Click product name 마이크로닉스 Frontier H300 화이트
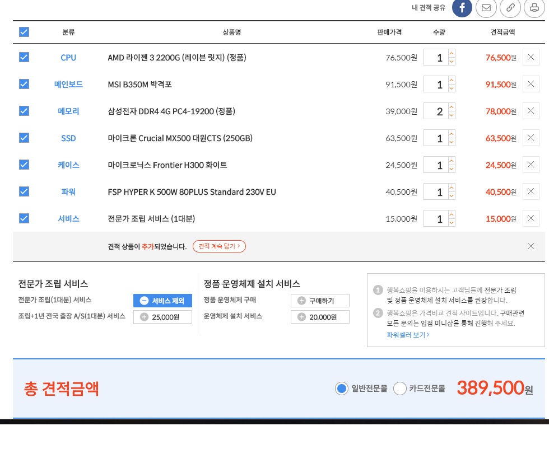Image resolution: width=549 pixels, height=454 pixels. (168, 165)
